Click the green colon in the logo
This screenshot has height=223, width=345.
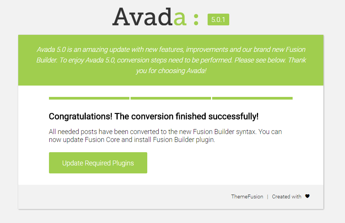click(x=196, y=19)
